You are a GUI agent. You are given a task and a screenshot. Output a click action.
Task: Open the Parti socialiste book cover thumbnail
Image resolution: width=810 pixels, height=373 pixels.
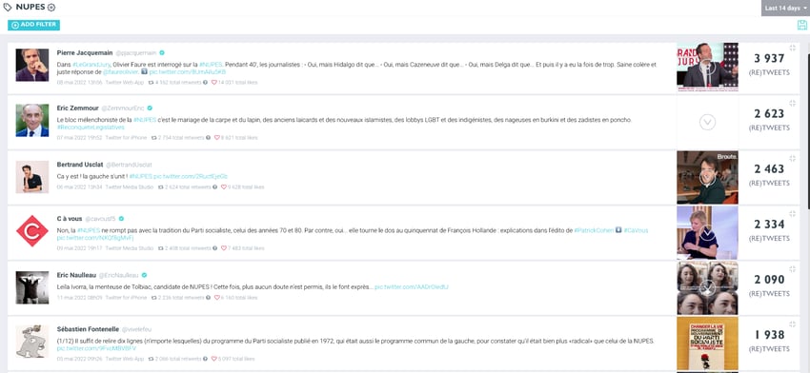click(707, 344)
